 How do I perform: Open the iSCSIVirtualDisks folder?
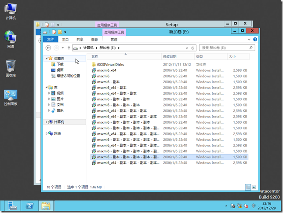pos(110,65)
